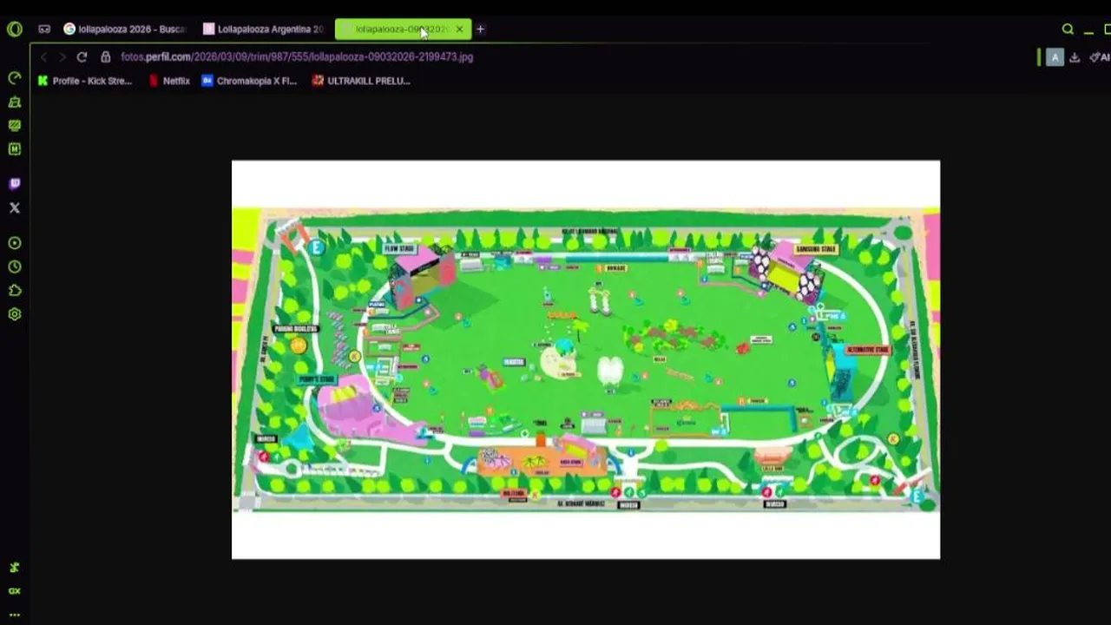Click the Alternative Stage label on map
The image size is (1111, 625).
point(869,350)
